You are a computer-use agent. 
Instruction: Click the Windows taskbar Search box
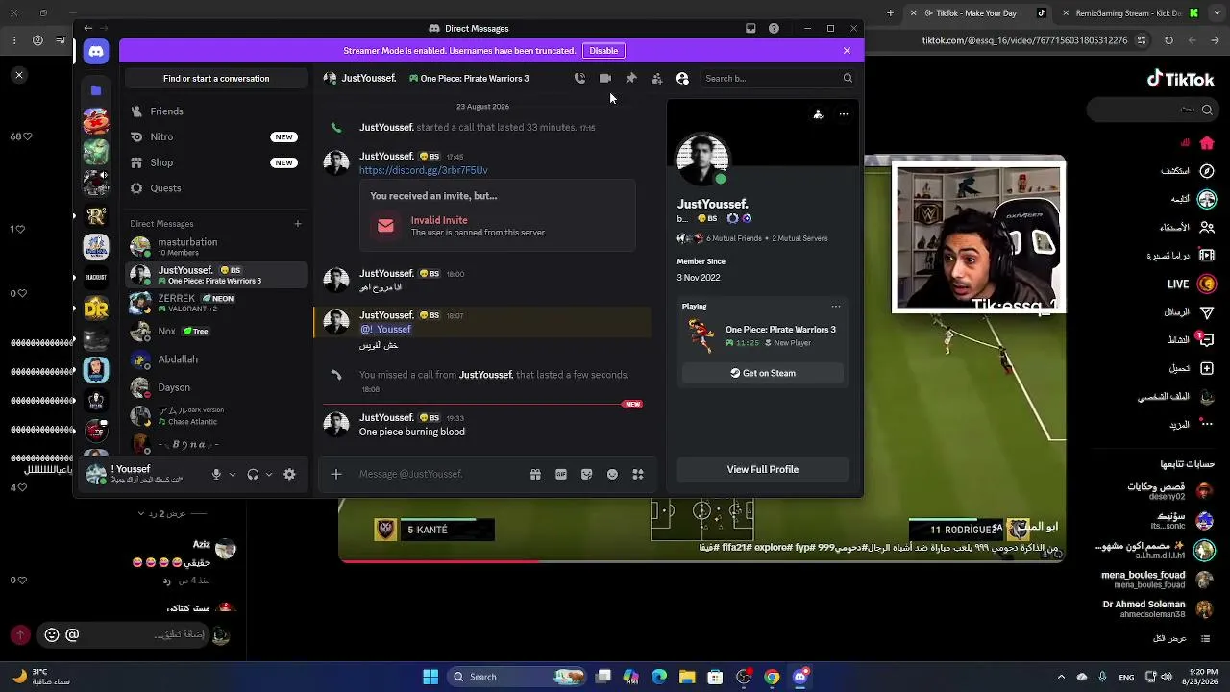pyautogui.click(x=519, y=677)
